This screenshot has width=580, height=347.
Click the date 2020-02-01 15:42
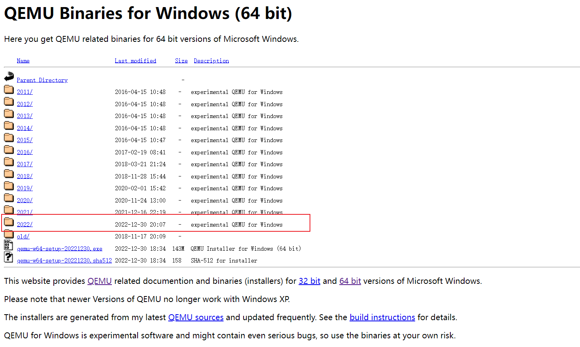click(140, 188)
